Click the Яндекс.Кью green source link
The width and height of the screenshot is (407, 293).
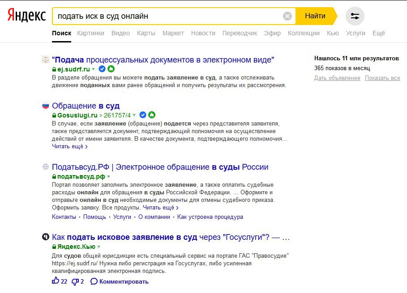pyautogui.click(x=76, y=247)
